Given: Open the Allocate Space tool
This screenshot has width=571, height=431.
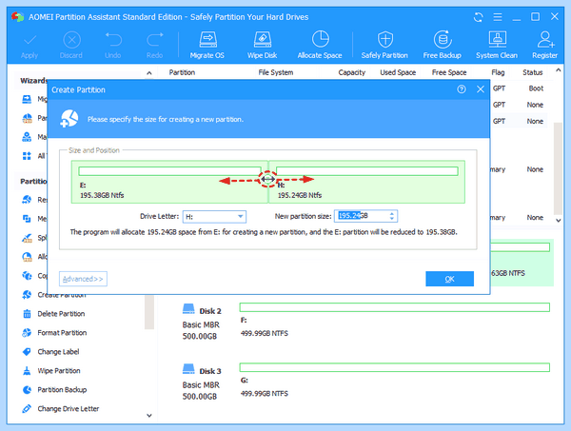Looking at the screenshot, I should click(x=320, y=45).
